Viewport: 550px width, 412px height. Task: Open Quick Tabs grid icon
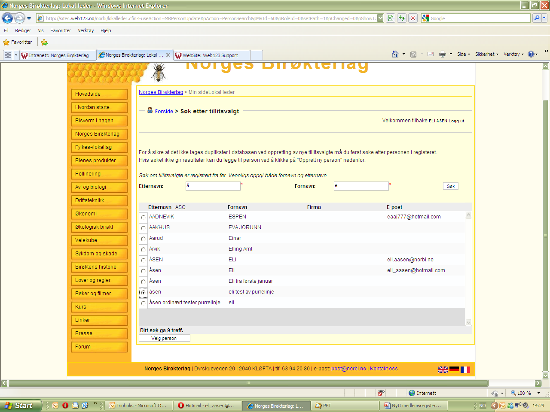tap(8, 55)
